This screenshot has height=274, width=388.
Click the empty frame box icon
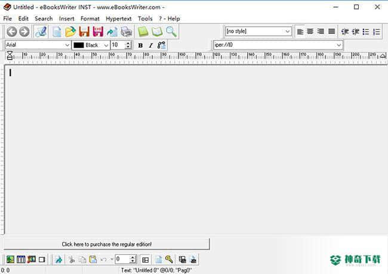(42, 260)
